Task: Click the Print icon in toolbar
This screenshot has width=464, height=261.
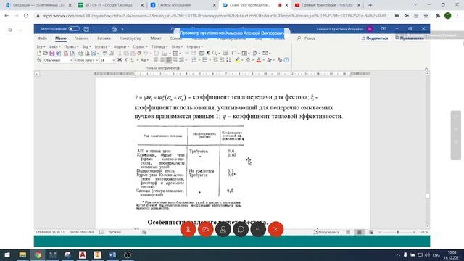Action: [80, 53]
